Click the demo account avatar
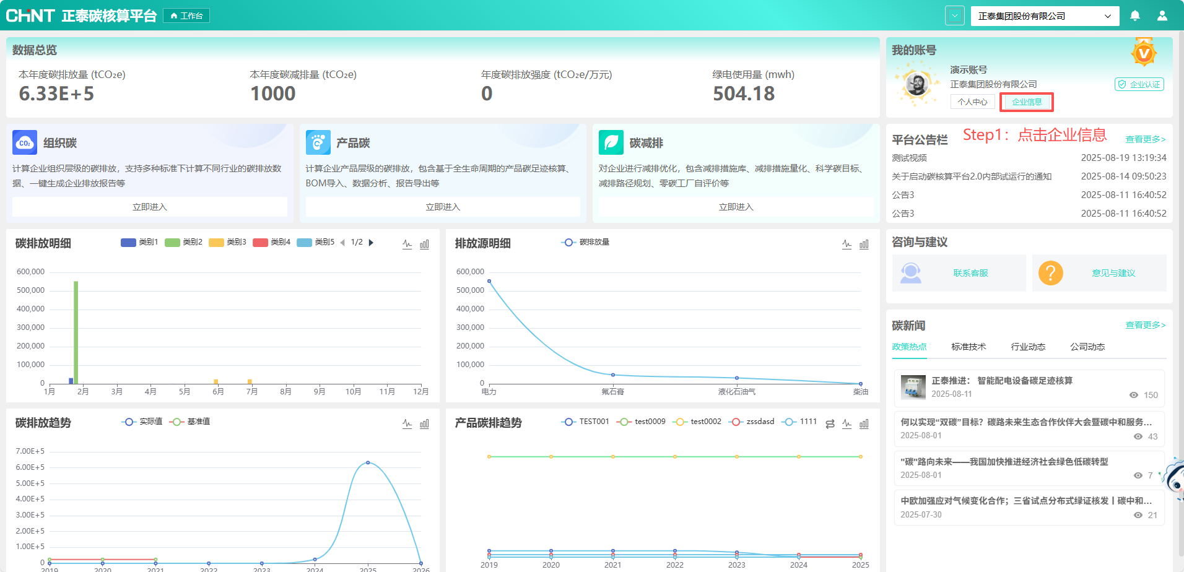 pos(917,84)
